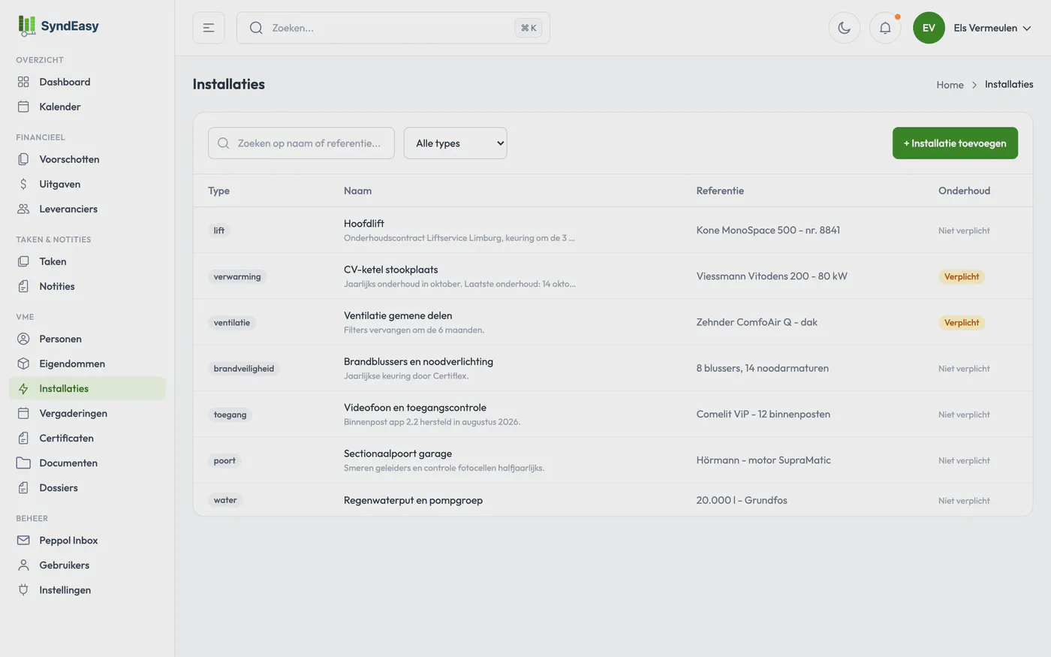Open Kalender in the sidebar
The image size is (1051, 657).
[x=87, y=107]
